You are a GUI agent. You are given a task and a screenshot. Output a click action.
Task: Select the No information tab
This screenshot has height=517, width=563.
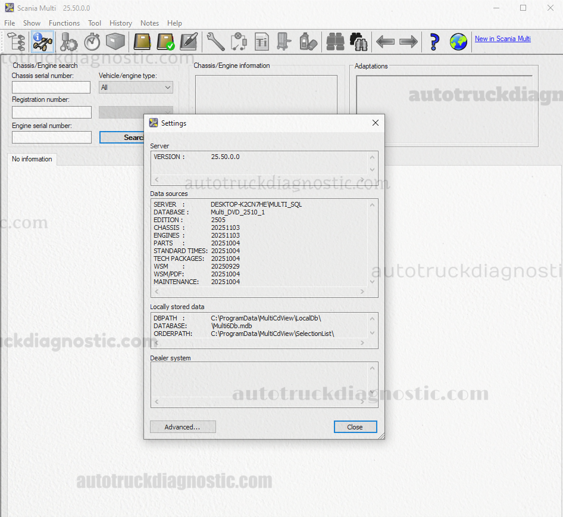coord(32,159)
